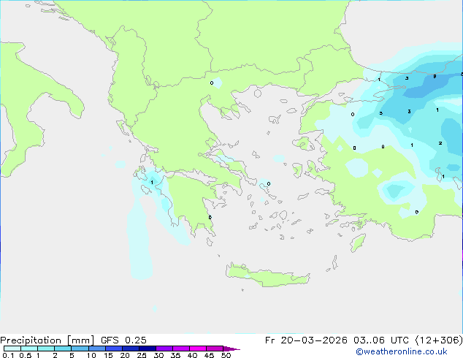Click the 1–2 mm legend color box
Image resolution: width=463 pixels, height=358 pixels.
[x=46, y=349]
